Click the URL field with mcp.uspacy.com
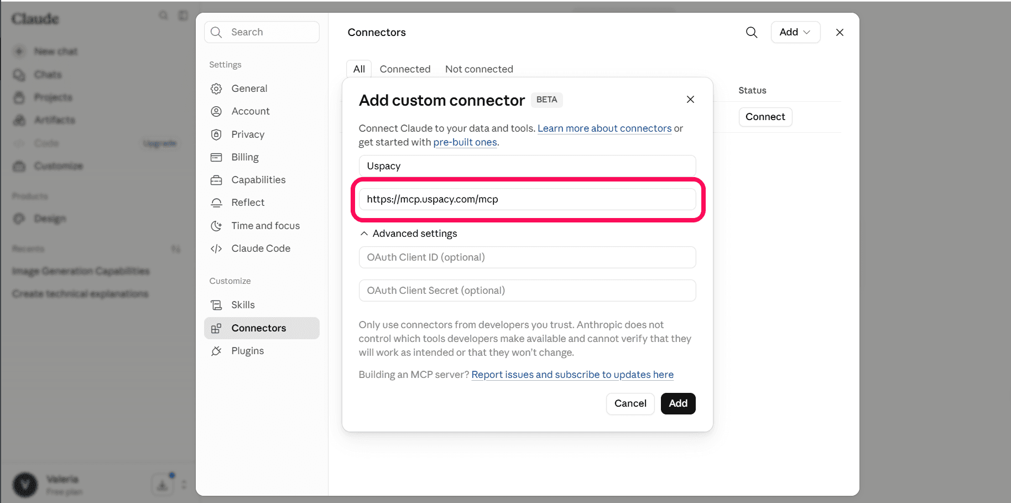The image size is (1011, 503). pyautogui.click(x=527, y=199)
